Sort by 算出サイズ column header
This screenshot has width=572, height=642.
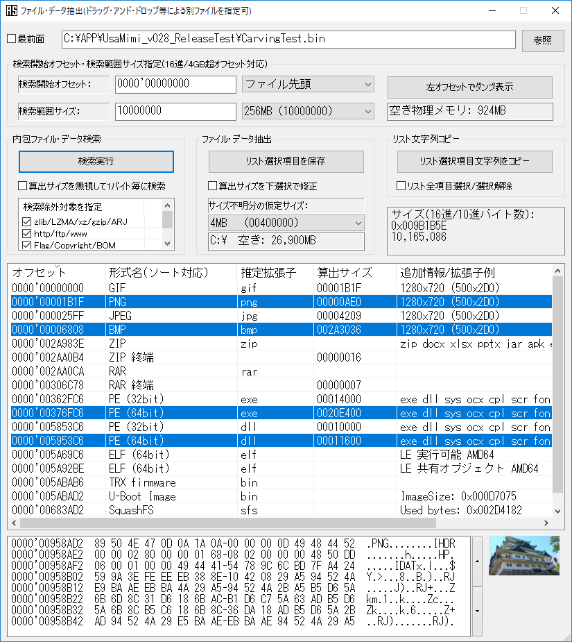355,272
